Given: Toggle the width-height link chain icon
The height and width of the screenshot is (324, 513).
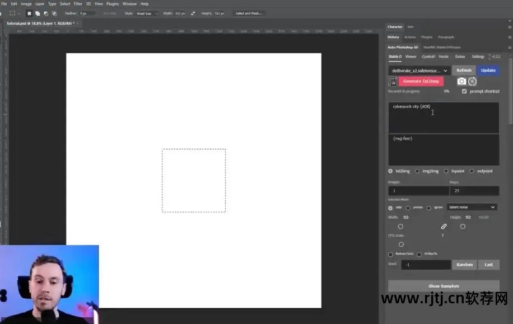Looking at the screenshot, I should pyautogui.click(x=444, y=227).
